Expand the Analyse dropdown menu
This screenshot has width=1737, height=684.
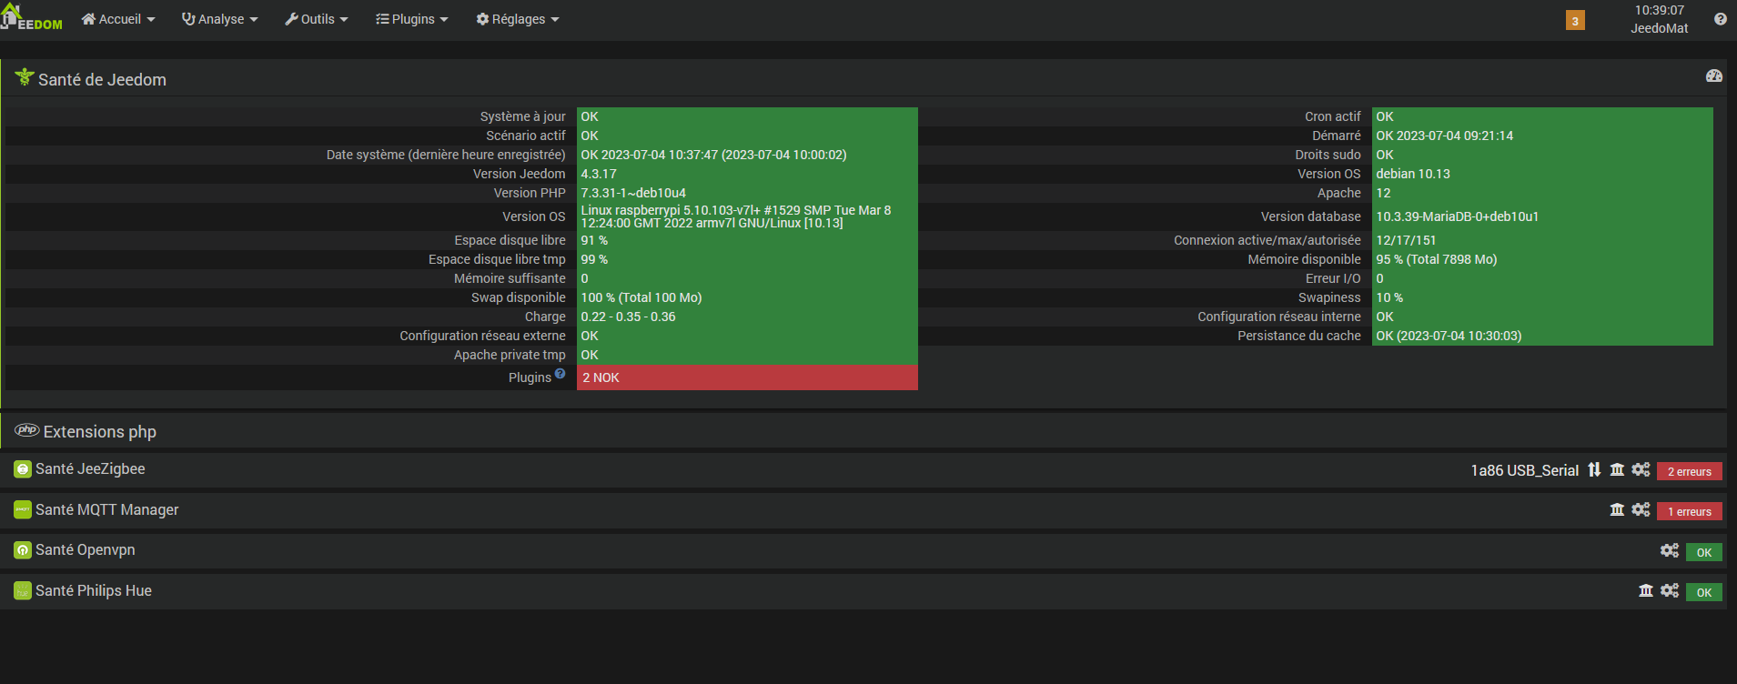[x=220, y=19]
